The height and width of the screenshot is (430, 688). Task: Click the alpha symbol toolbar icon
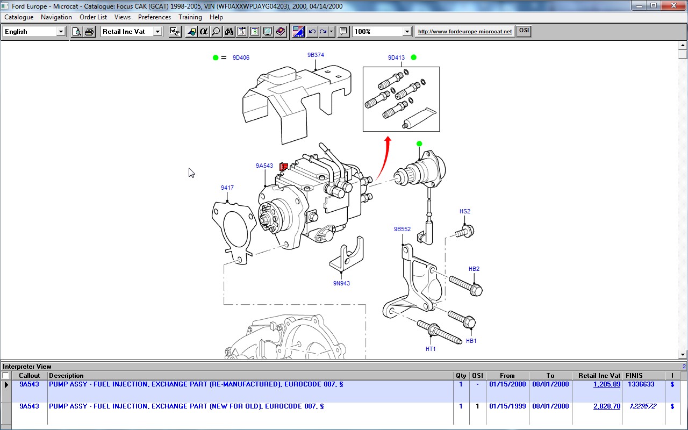point(204,32)
